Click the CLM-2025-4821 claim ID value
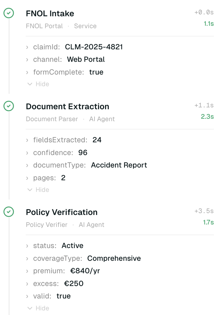Viewport: 221px width, 315px height. pyautogui.click(x=94, y=47)
